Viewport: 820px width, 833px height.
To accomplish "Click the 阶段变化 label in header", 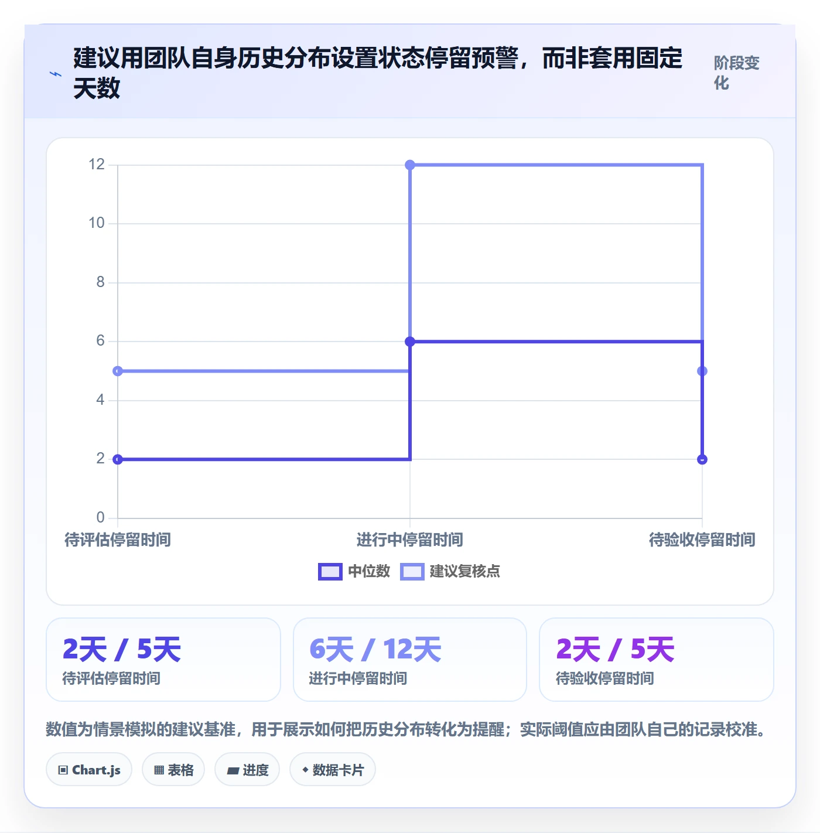I will click(736, 73).
